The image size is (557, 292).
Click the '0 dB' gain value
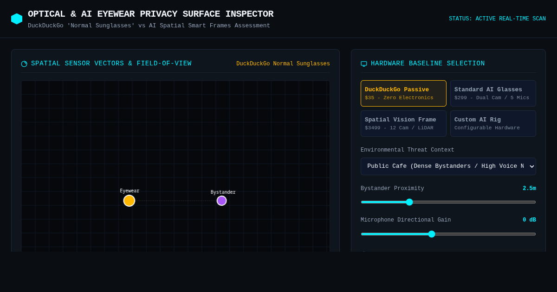529,220
